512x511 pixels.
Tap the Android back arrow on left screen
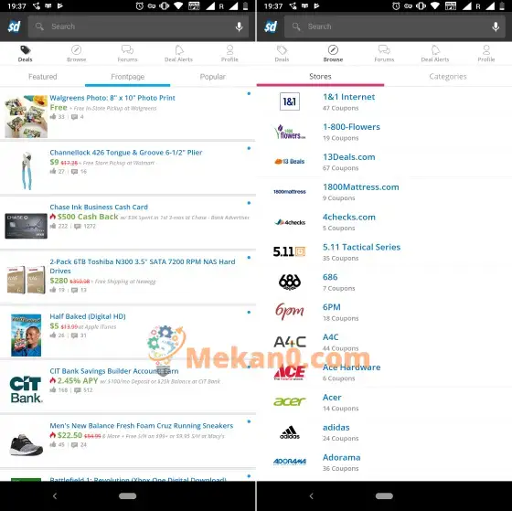pos(55,496)
